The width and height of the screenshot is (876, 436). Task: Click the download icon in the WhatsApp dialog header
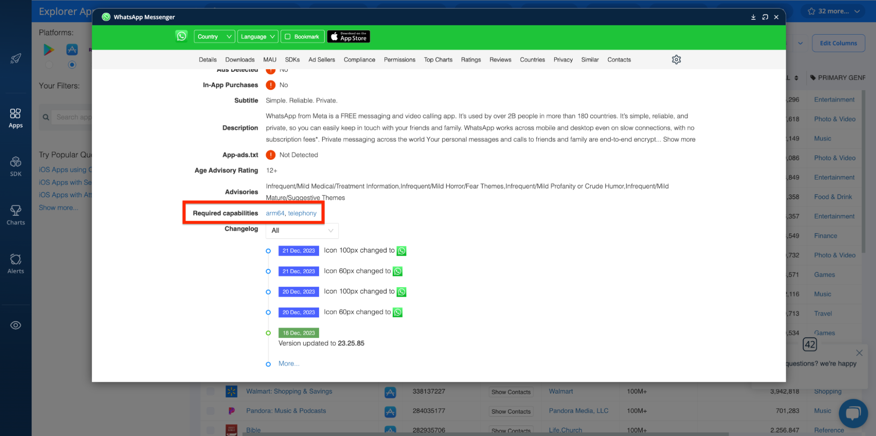coord(753,17)
